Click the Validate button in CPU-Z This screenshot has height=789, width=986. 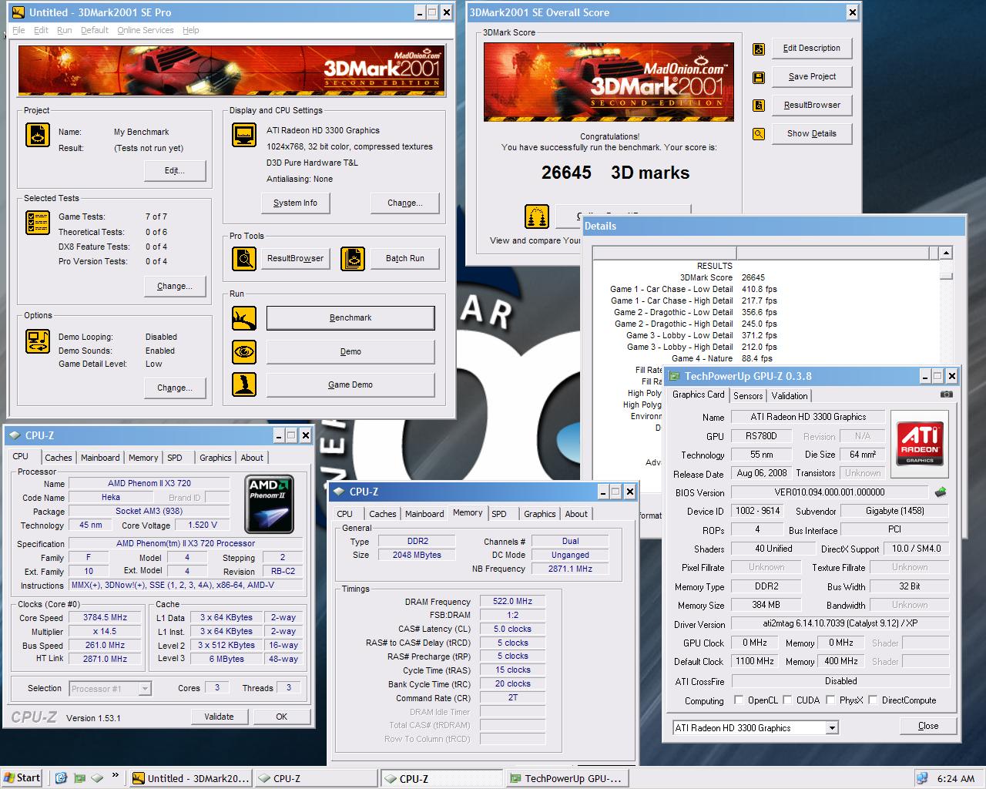pyautogui.click(x=219, y=717)
